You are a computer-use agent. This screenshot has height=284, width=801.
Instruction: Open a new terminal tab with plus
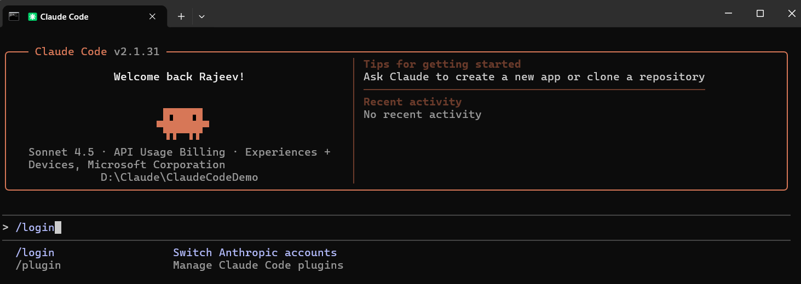(181, 16)
